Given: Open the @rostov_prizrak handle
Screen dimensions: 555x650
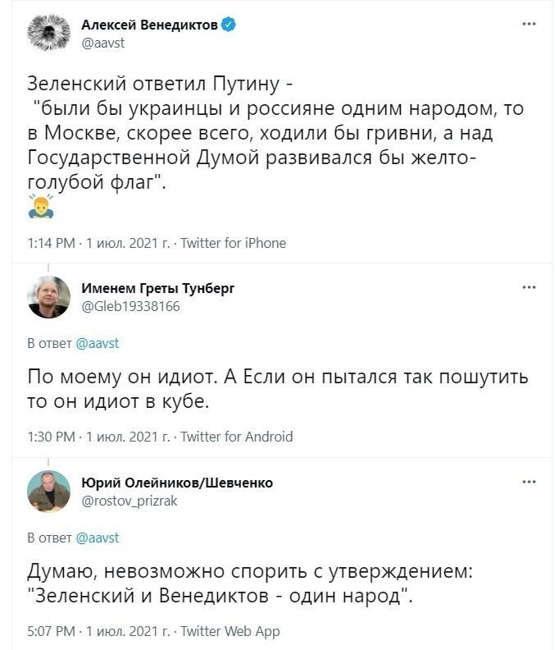Looking at the screenshot, I should [130, 501].
